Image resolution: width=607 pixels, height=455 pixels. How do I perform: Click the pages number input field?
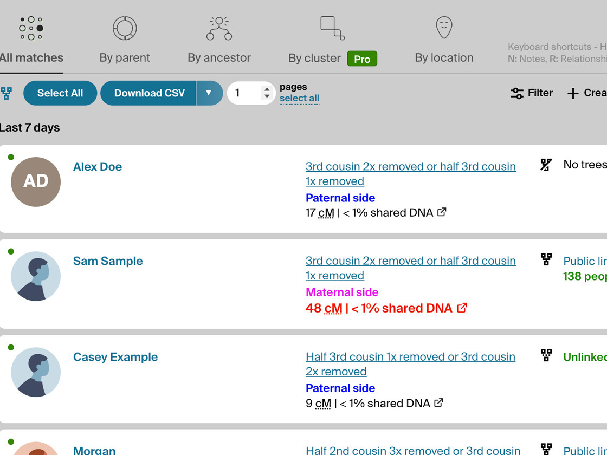251,93
